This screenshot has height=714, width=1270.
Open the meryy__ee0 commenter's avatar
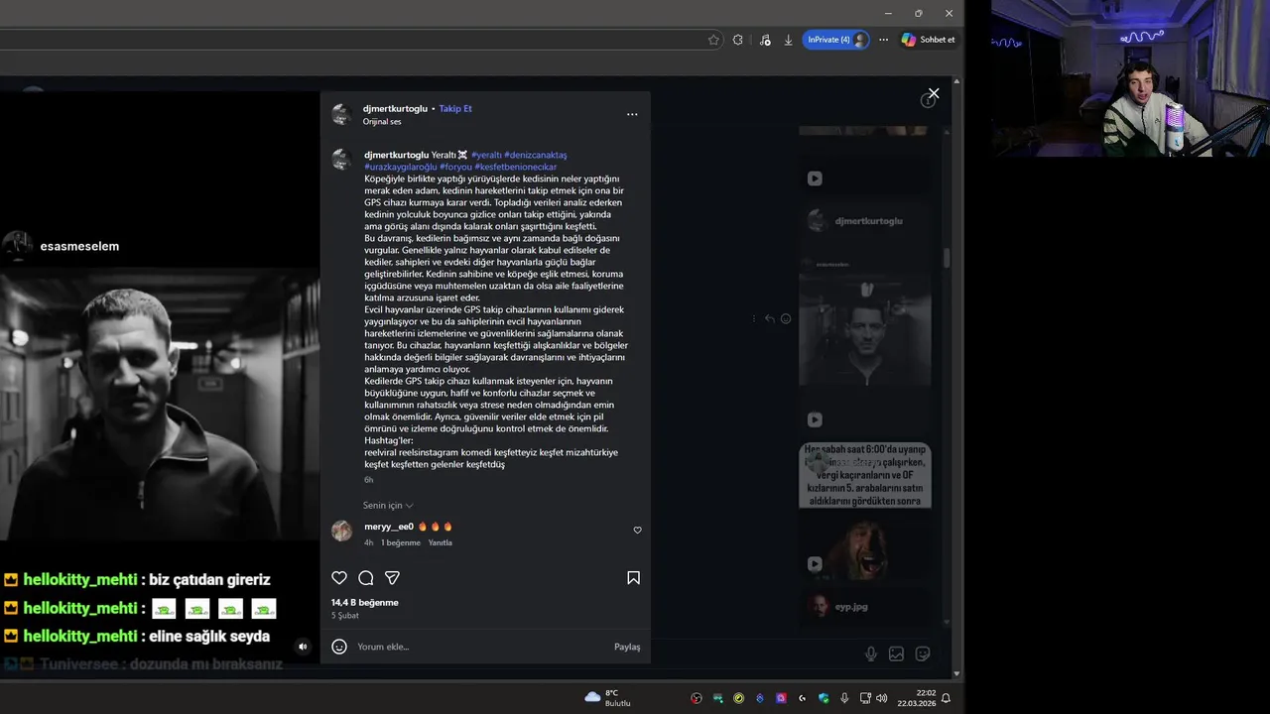(x=341, y=531)
